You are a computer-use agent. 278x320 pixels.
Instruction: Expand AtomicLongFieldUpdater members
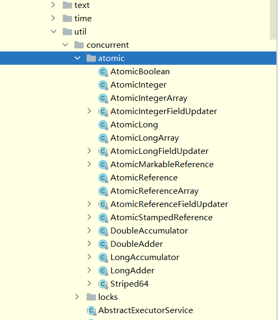tap(89, 151)
